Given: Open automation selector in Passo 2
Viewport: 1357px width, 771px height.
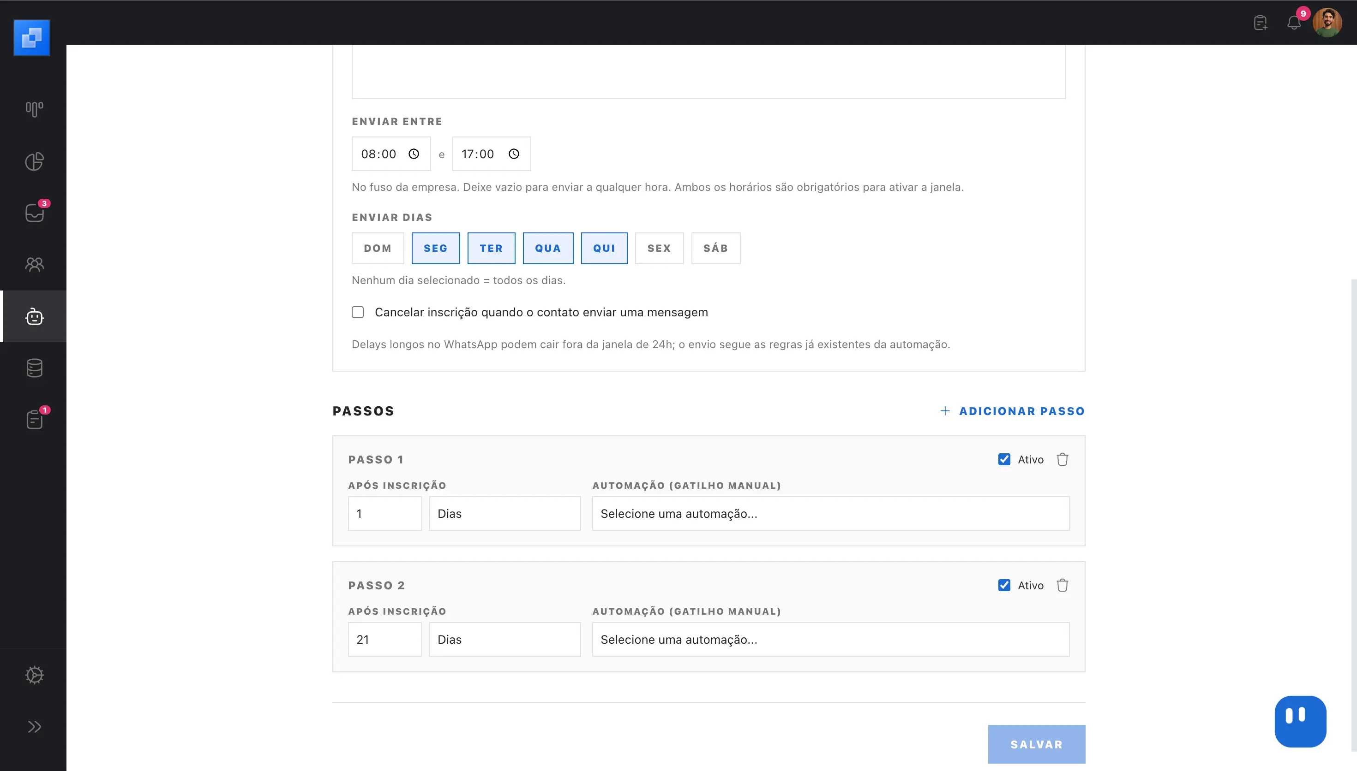Looking at the screenshot, I should coord(831,640).
